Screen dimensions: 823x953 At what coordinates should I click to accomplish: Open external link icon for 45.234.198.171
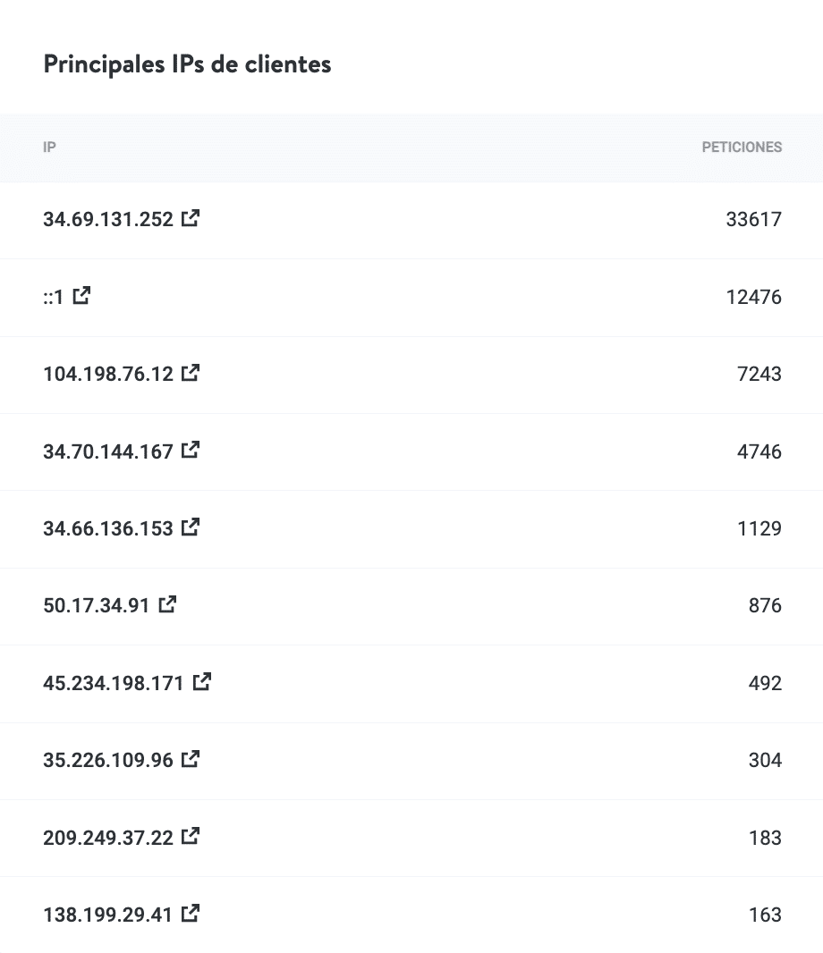(x=202, y=681)
